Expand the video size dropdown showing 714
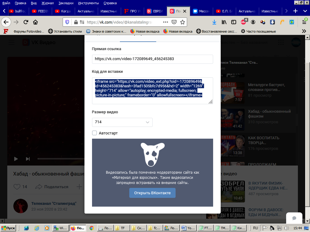This screenshot has height=232, width=310. [x=122, y=122]
